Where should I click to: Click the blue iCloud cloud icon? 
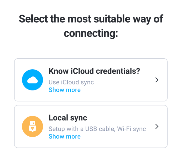point(32,80)
